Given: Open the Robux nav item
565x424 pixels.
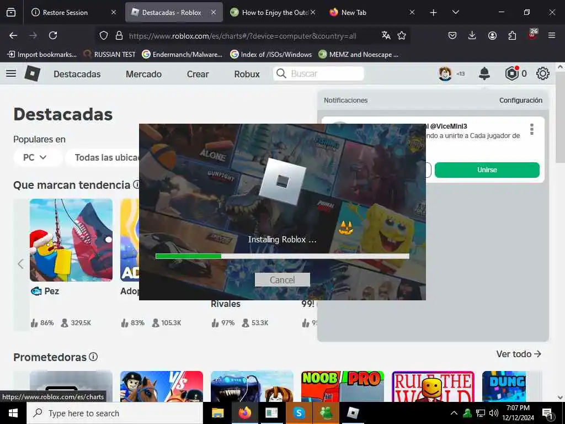Looking at the screenshot, I should coord(247,74).
